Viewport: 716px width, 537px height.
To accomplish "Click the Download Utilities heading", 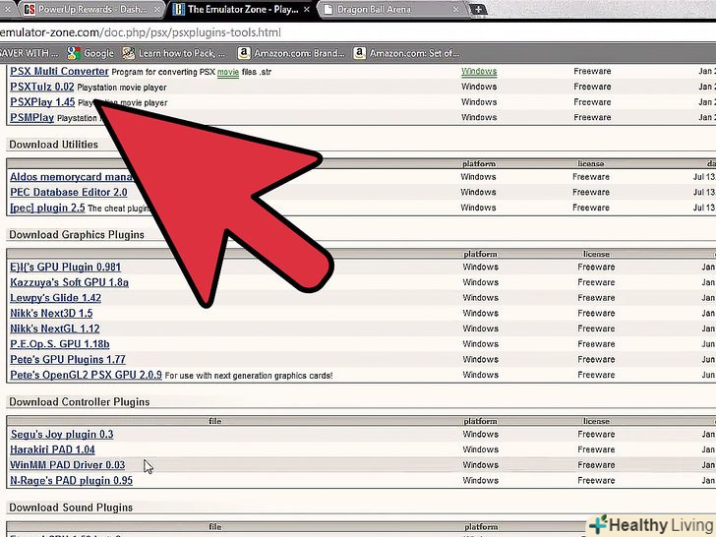I will 53,145.
